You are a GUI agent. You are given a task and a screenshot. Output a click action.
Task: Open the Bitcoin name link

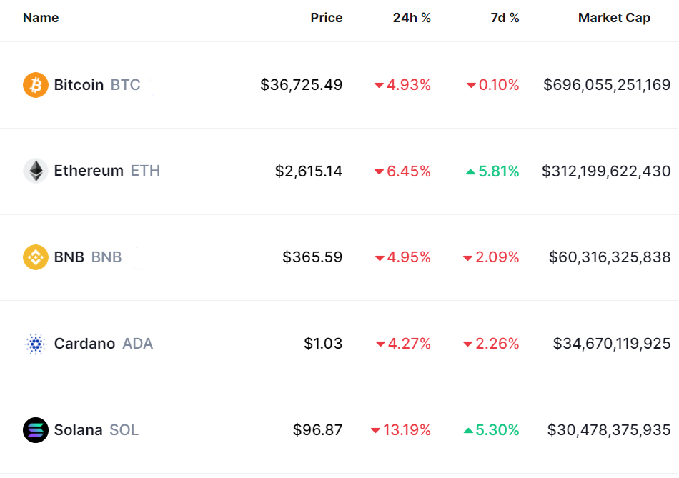pos(79,85)
